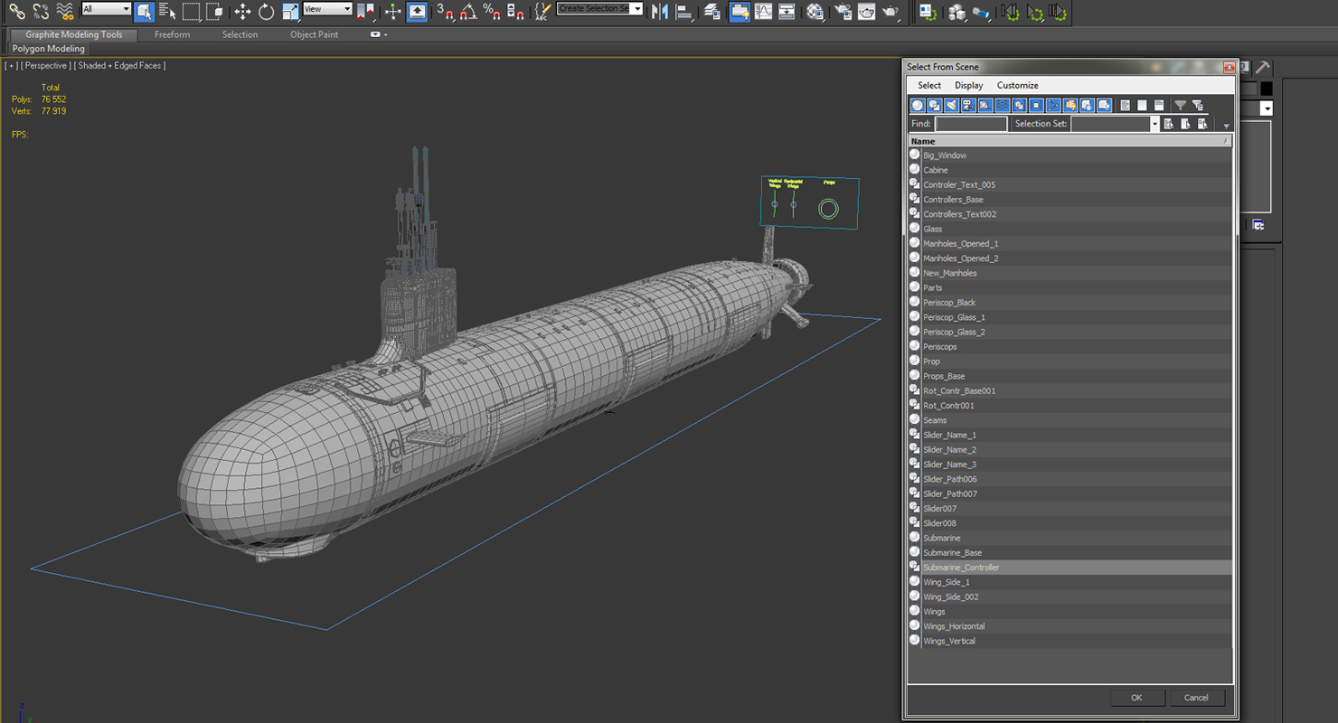The width and height of the screenshot is (1338, 723).
Task: Toggle Display Lights filter in dialog
Action: coord(951,106)
